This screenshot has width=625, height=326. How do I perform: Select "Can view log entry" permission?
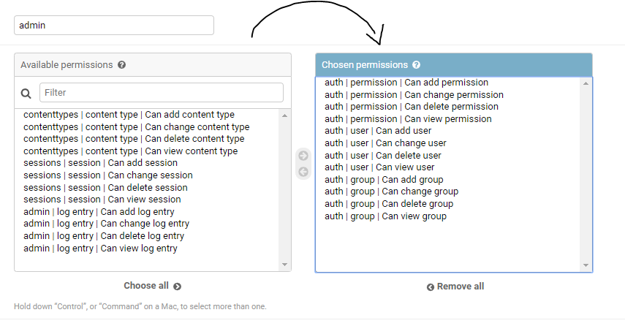100,249
